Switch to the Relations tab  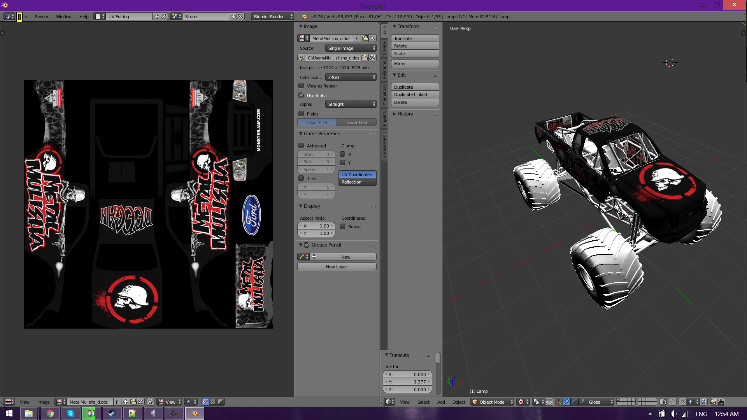coord(384,70)
